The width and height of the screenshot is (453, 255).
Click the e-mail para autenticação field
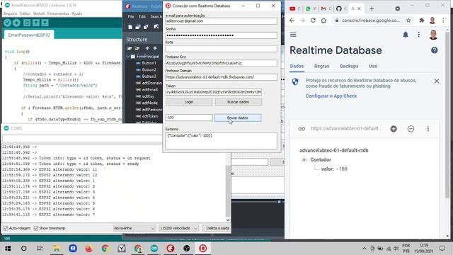point(222,21)
